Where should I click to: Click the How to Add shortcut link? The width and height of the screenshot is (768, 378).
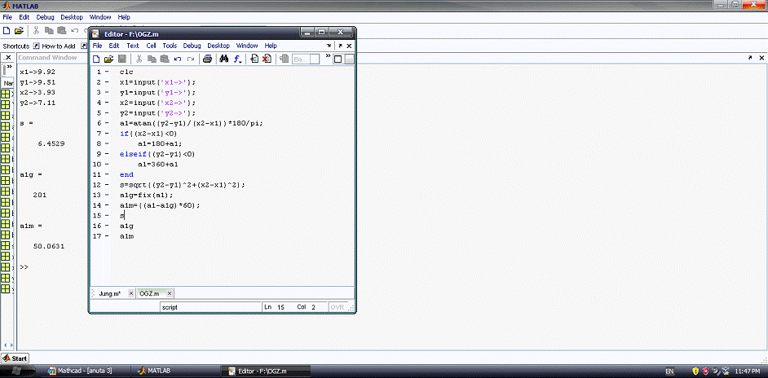coord(57,46)
